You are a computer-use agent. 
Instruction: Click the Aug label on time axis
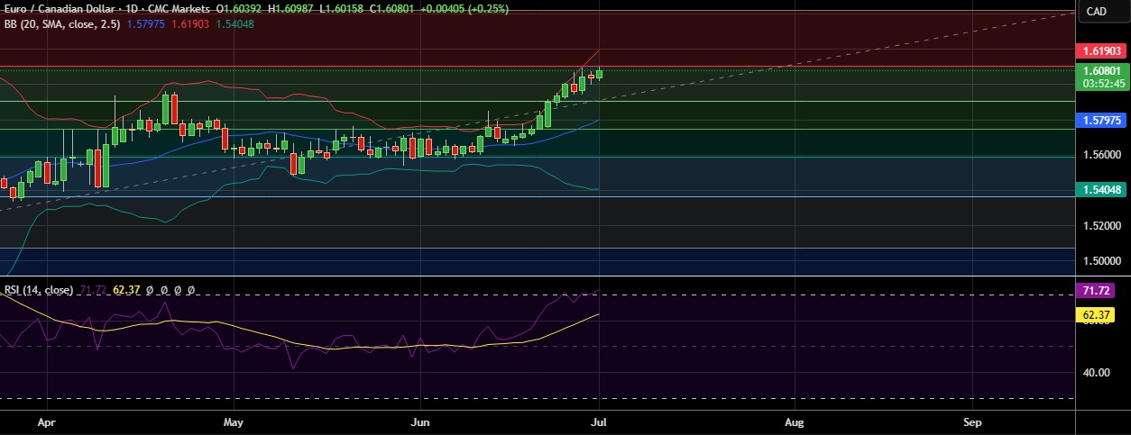point(794,421)
